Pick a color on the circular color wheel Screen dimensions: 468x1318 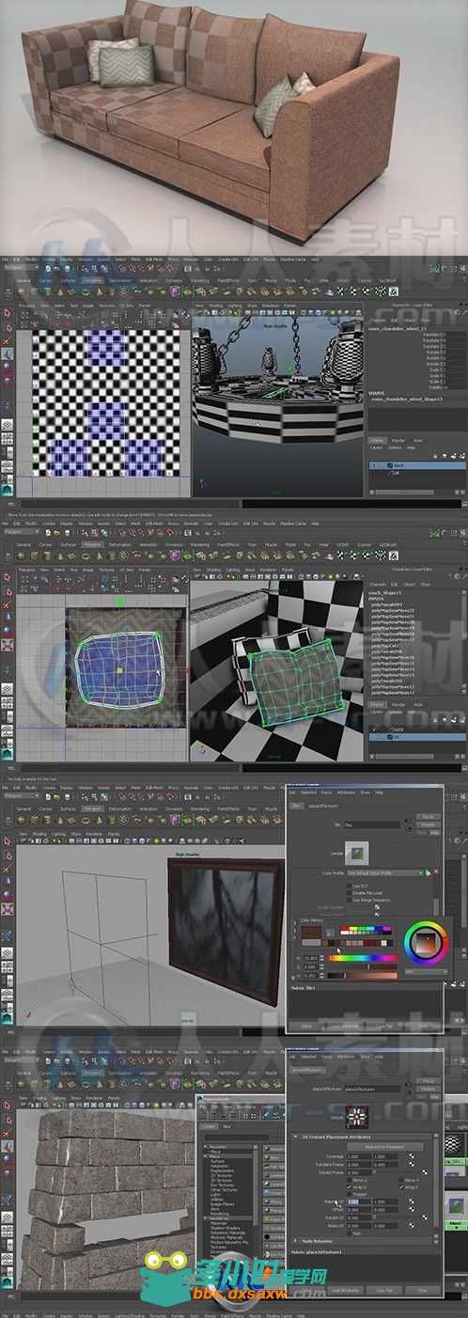(426, 942)
